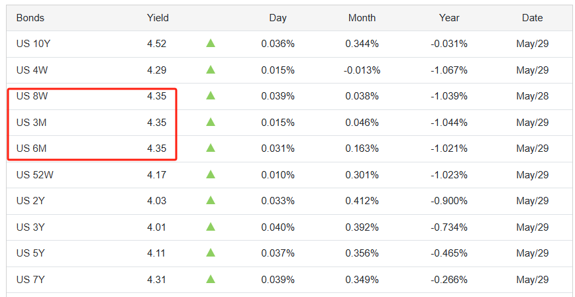575x297 pixels.
Task: Click the green up arrow for US 10Y
Action: [211, 44]
